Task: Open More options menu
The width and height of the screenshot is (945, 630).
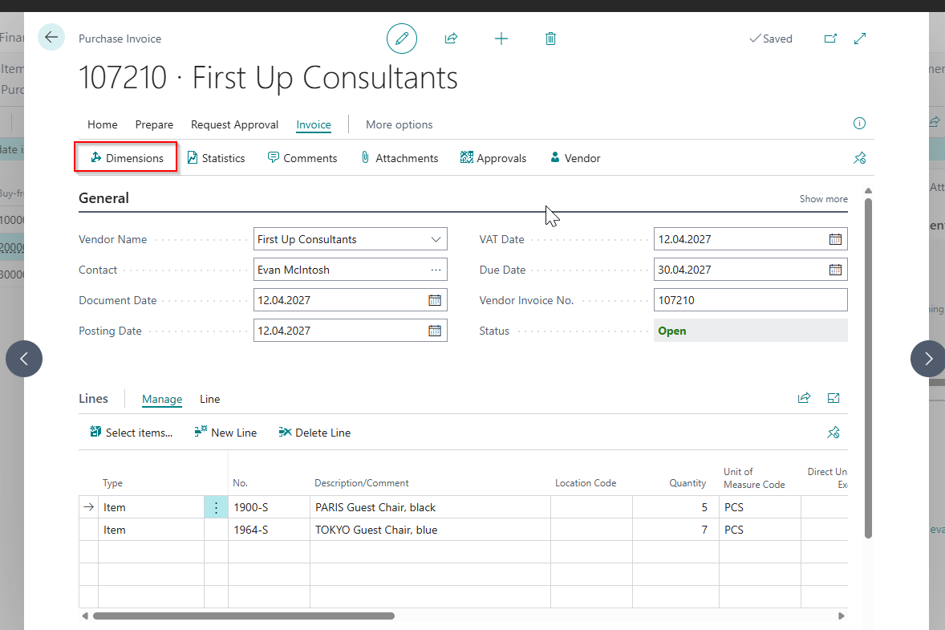Action: point(399,124)
